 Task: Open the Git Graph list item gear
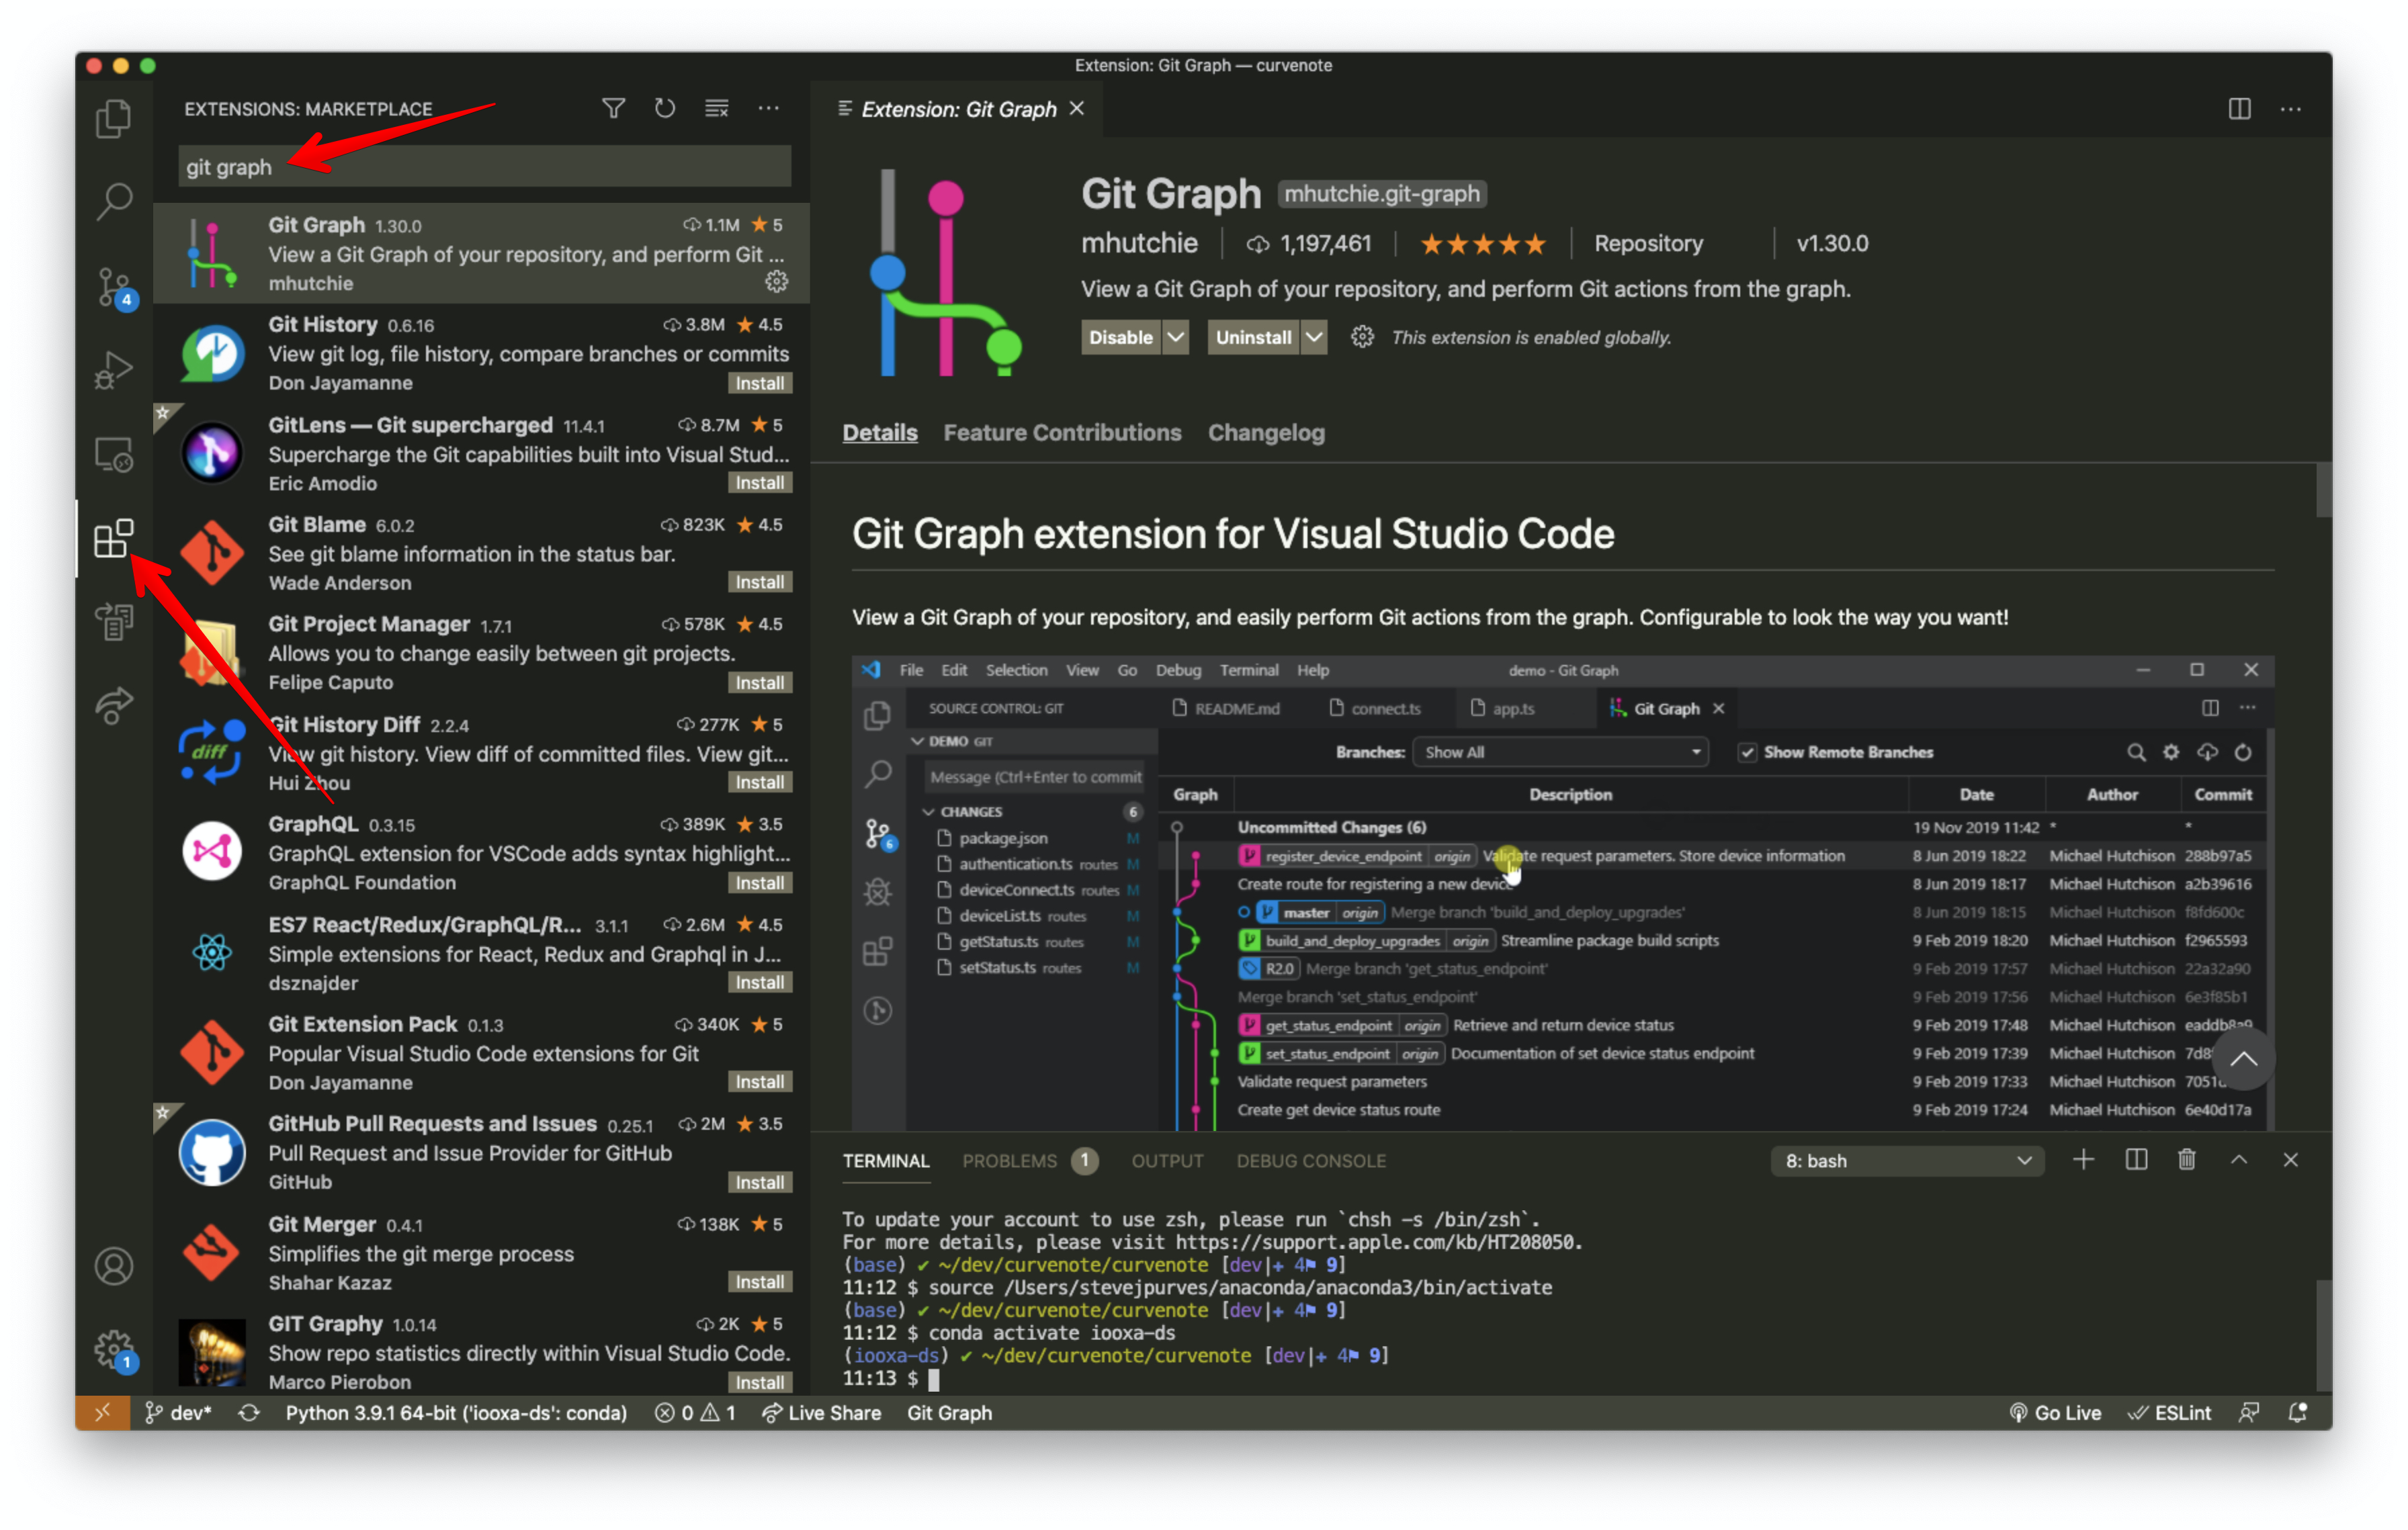pos(776,282)
